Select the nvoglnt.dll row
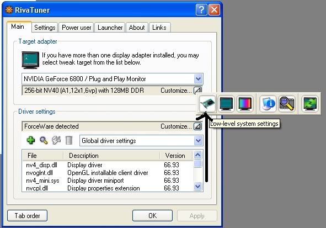 coord(108,173)
